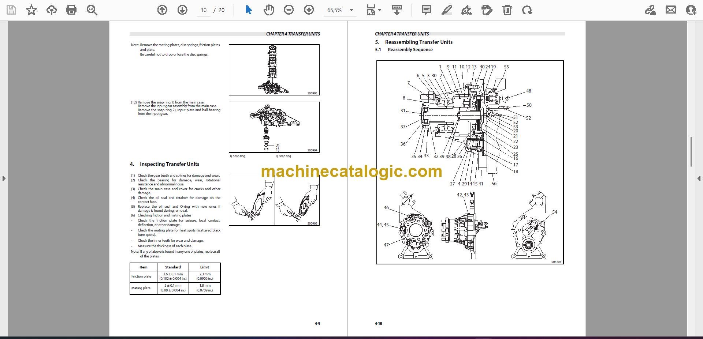Delete with the trash icon
The height and width of the screenshot is (339, 703).
507,10
